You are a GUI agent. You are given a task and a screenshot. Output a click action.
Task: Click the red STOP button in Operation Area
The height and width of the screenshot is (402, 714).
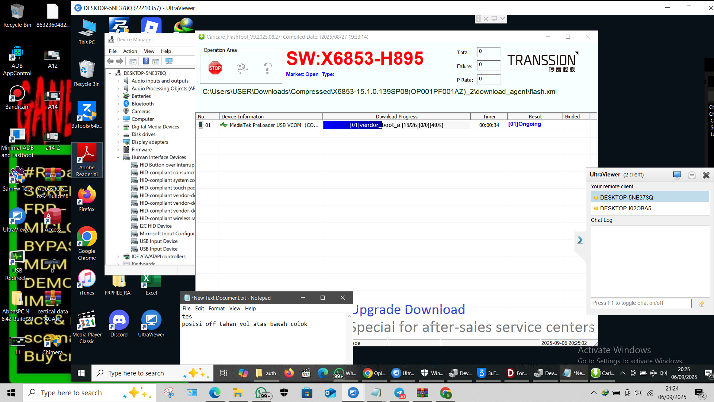click(215, 68)
